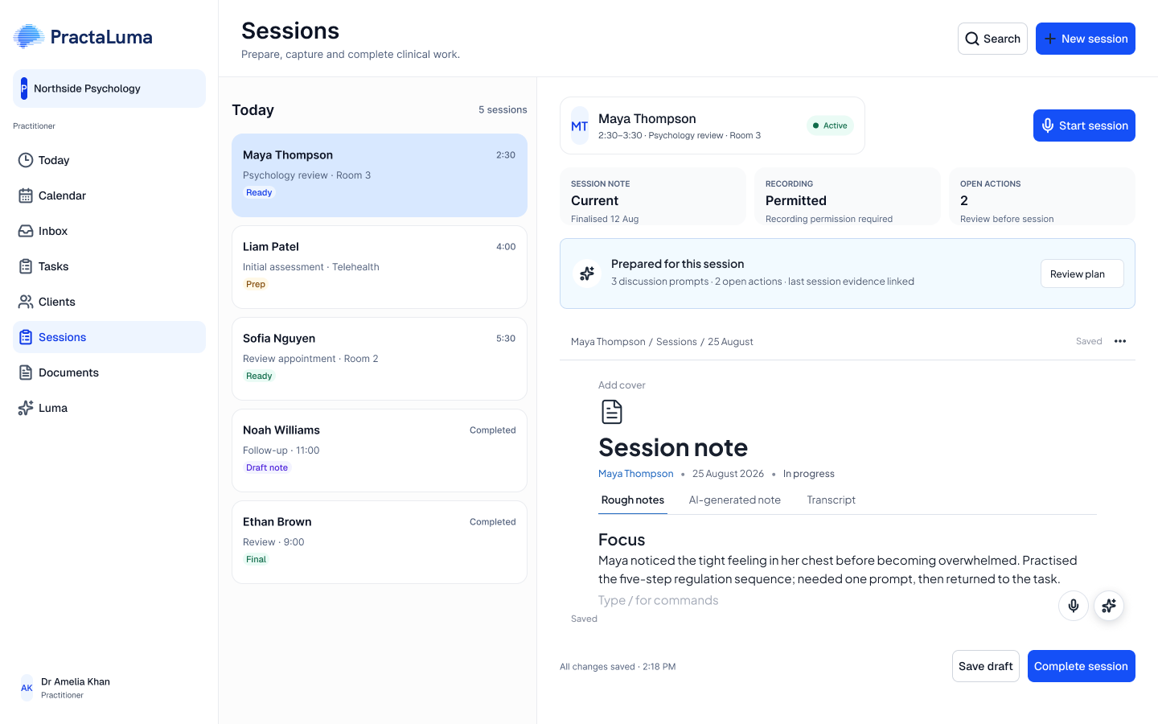
Task: Switch to the AI-generated note tab
Action: (735, 500)
